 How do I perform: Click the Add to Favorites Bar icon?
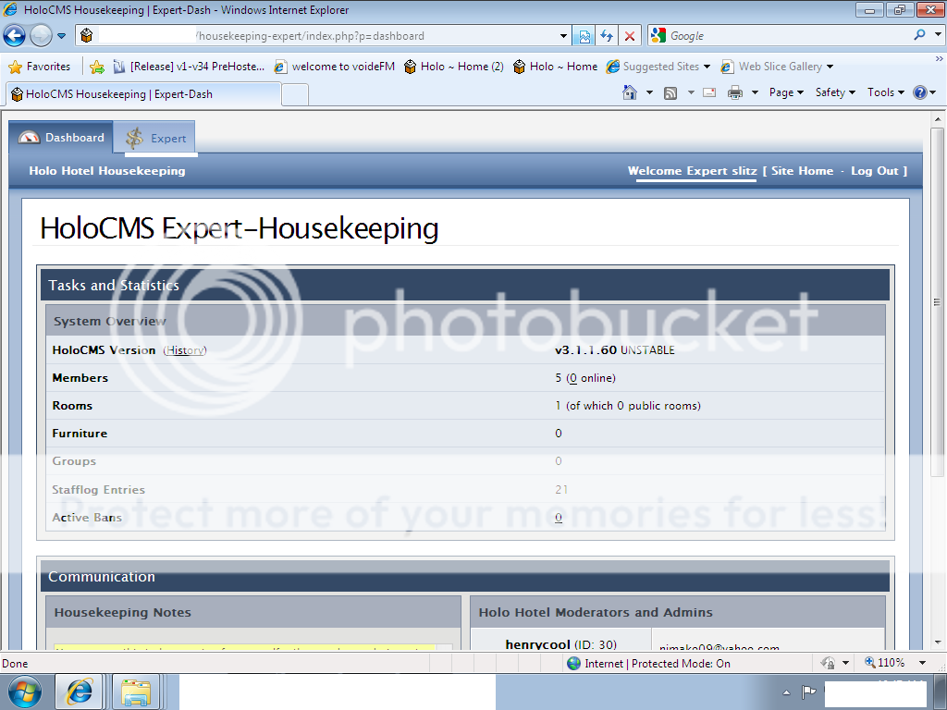(97, 67)
